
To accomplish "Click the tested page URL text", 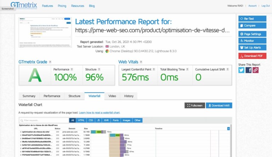I will tap(152, 30).
